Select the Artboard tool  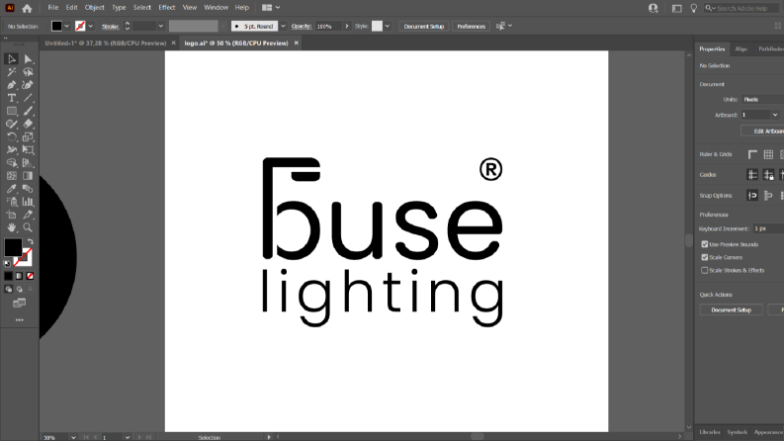12,215
